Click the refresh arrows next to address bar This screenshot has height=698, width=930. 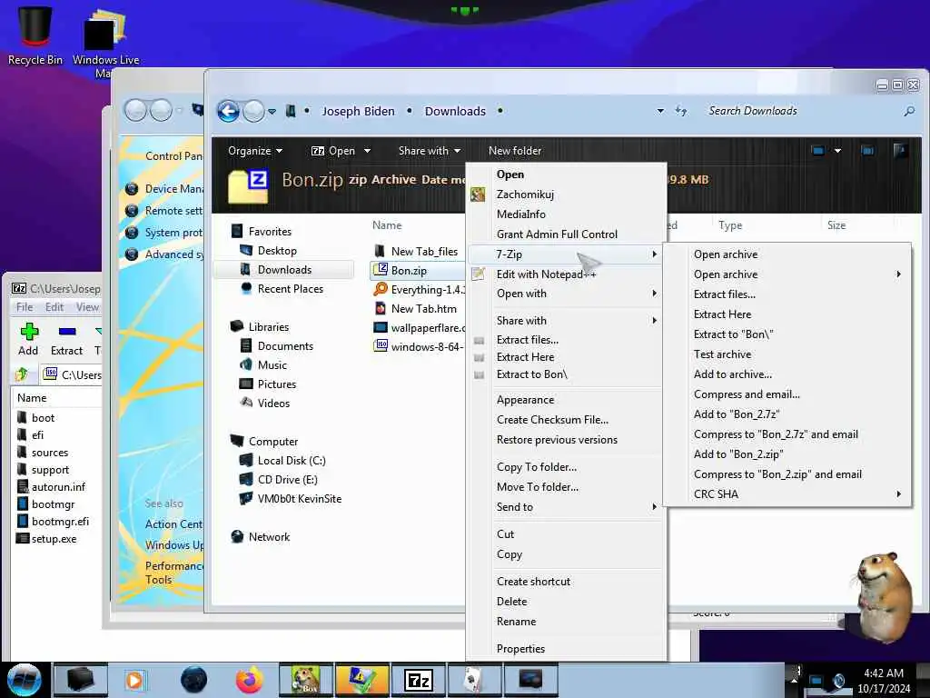[681, 111]
